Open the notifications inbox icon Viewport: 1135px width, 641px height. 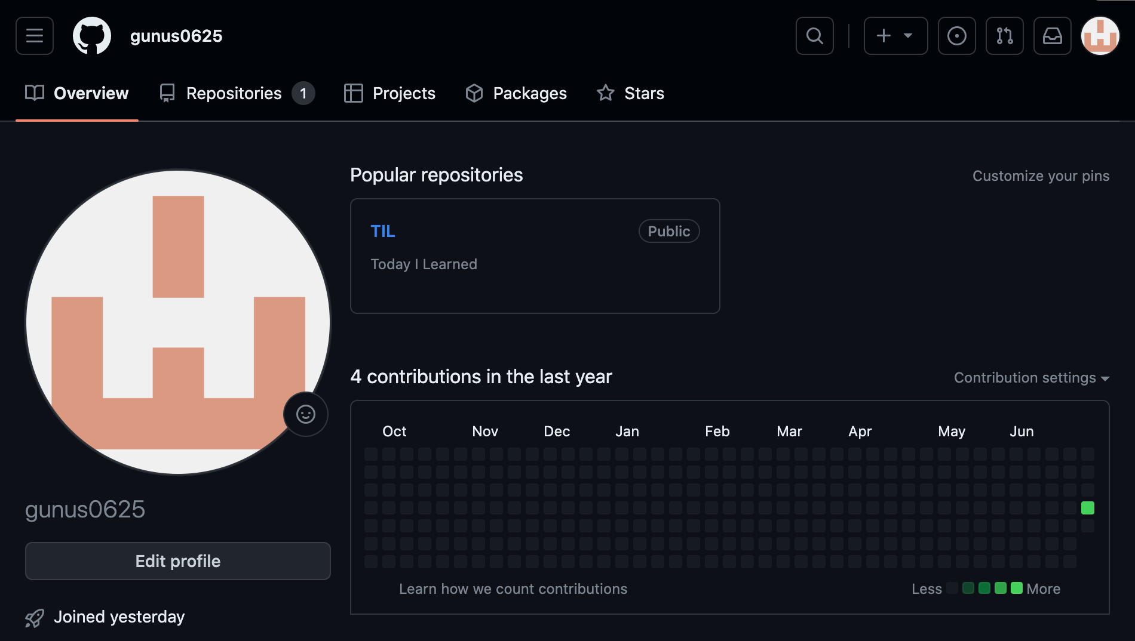1053,36
